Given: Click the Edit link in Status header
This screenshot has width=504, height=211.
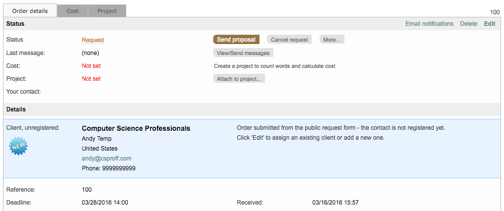Looking at the screenshot, I should (x=490, y=24).
